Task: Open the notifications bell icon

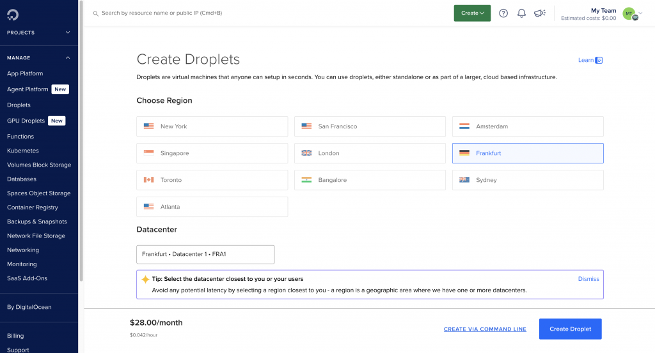Action: point(521,13)
